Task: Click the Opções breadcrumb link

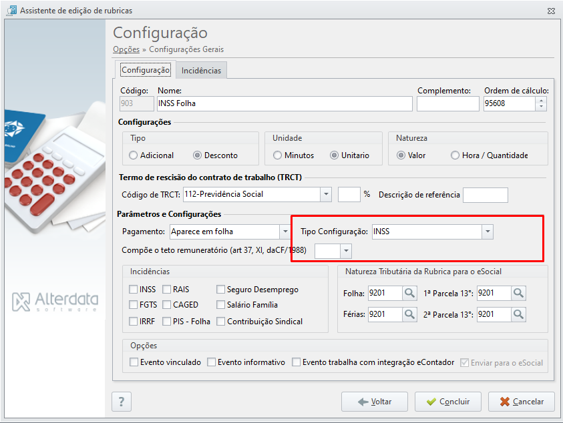Action: tap(126, 49)
